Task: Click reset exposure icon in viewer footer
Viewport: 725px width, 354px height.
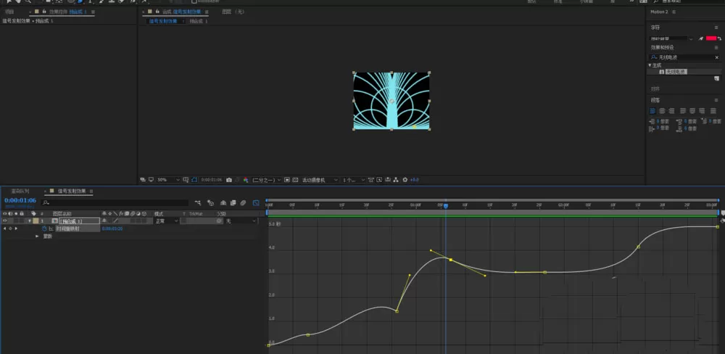Action: click(405, 180)
